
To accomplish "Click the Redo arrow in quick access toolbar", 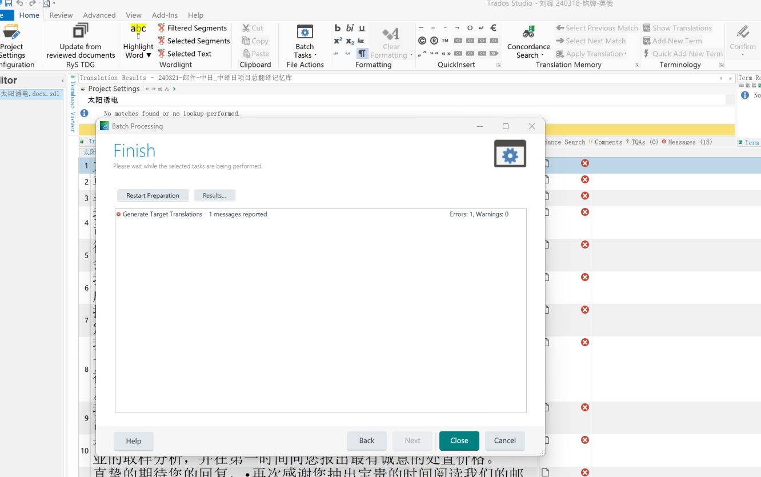I will [33, 3].
